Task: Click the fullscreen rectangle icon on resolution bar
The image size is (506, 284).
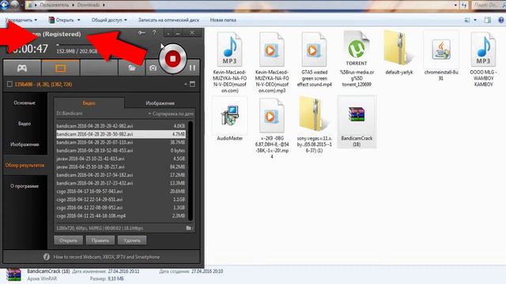Action: [x=192, y=84]
